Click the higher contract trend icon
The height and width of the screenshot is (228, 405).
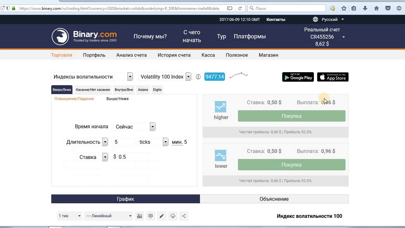tap(221, 107)
